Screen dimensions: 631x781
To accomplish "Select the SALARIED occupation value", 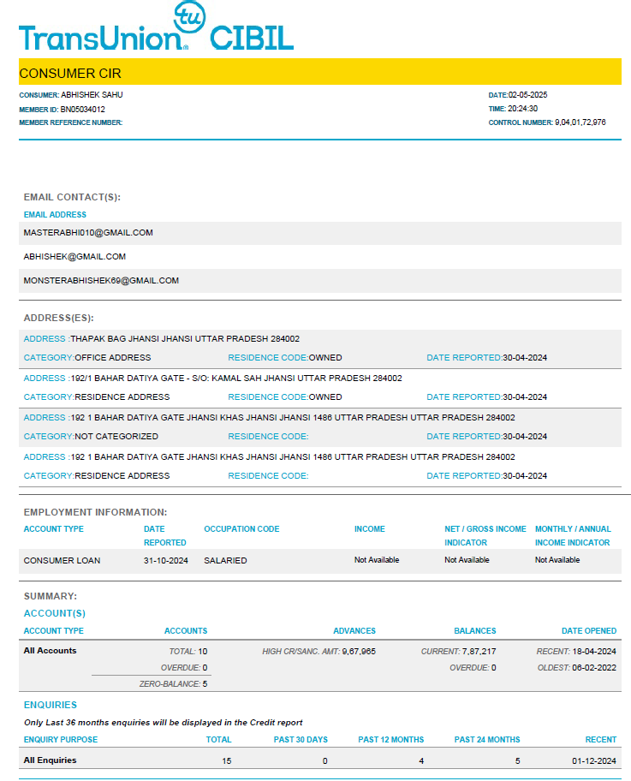I will coord(225,560).
